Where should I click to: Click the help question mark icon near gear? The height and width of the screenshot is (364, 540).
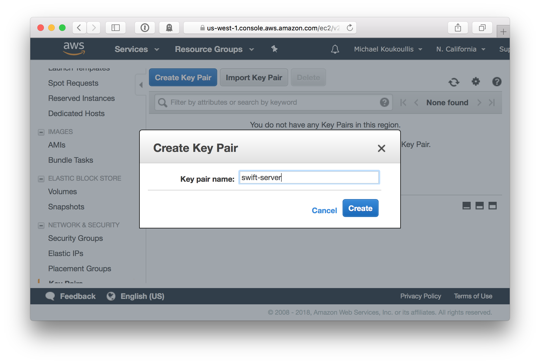(497, 82)
